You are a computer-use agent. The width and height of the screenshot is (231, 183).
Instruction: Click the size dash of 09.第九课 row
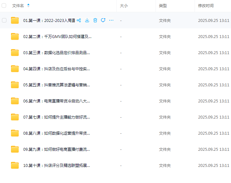(x=121, y=149)
